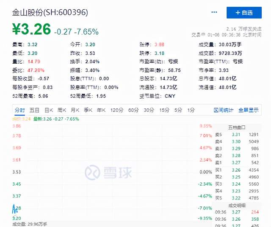Click the 3.53 axis label on the chart
Image resolution: width=271 pixels, height=227 pixels.
pos(17,172)
